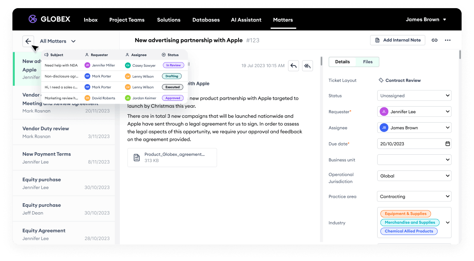Open the three-dot more options menu
This screenshot has height=261, width=474.
448,40
